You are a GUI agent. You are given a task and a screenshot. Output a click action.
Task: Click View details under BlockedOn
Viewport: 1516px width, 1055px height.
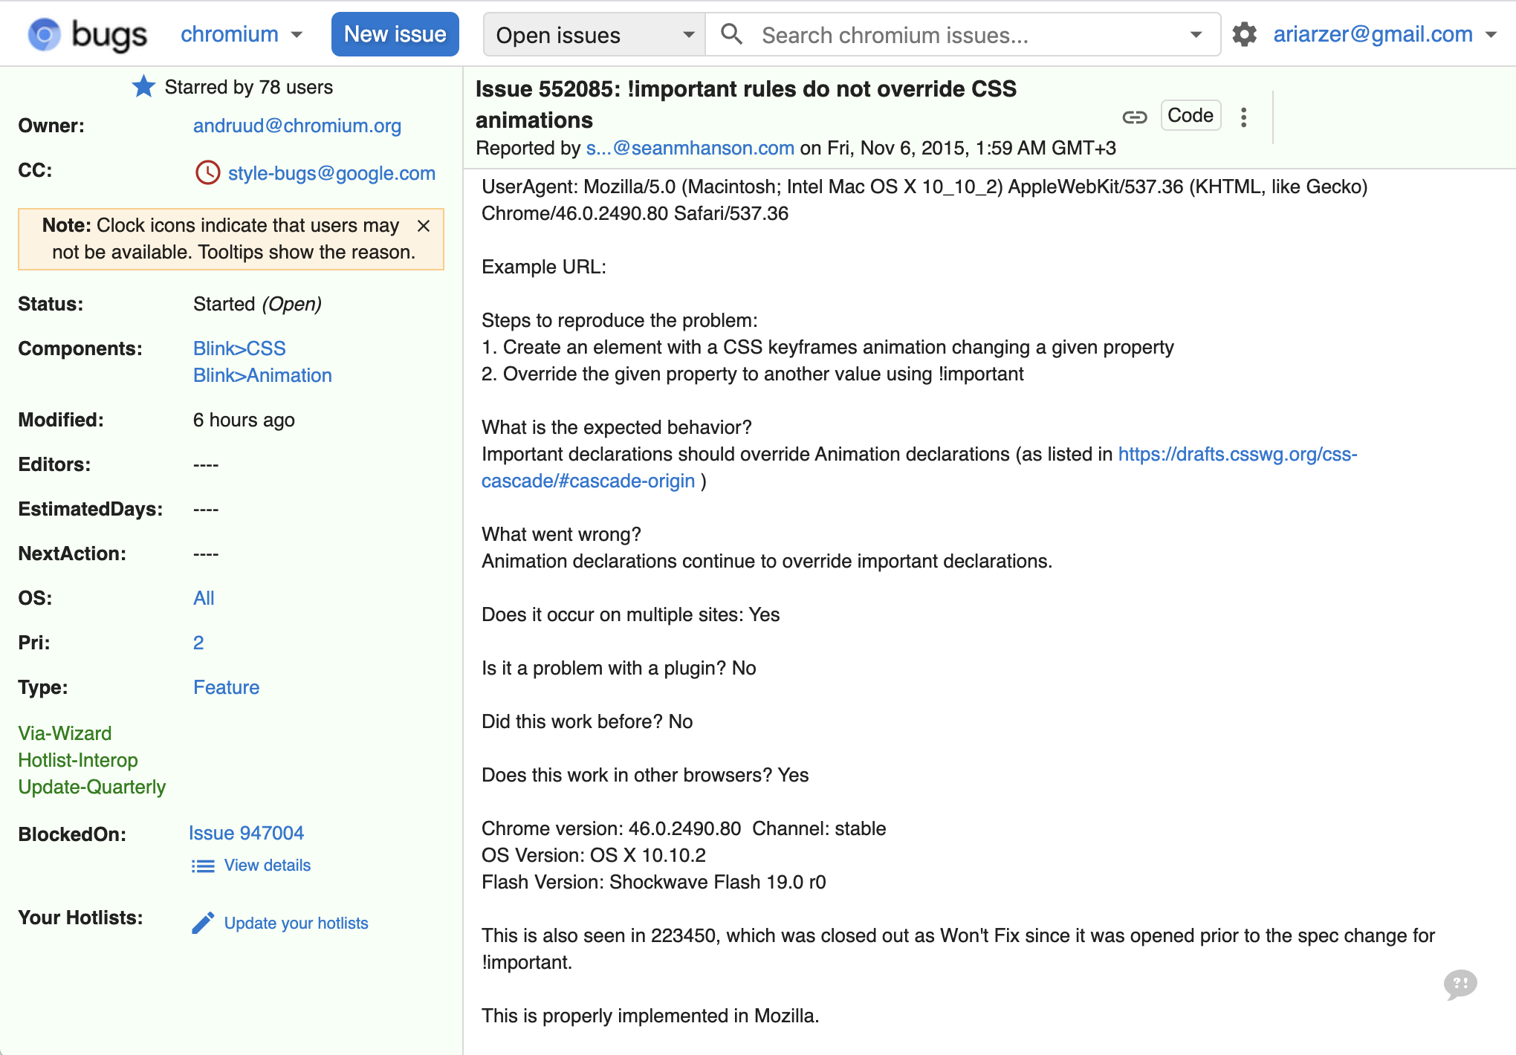[267, 866]
